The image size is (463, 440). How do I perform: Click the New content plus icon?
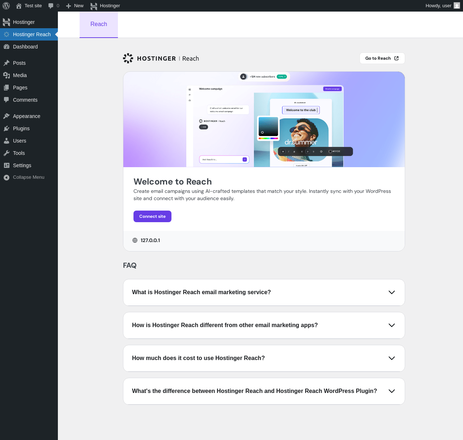tap(68, 6)
